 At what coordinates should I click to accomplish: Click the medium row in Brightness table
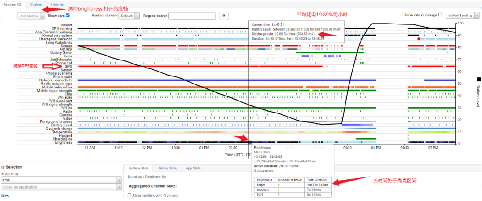(293, 190)
